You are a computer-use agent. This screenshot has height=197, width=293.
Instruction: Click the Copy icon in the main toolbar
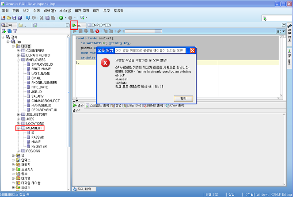coord(47,18)
